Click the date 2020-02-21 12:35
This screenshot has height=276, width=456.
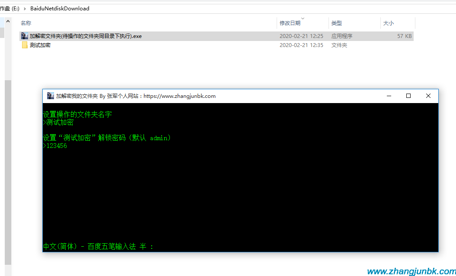301,45
